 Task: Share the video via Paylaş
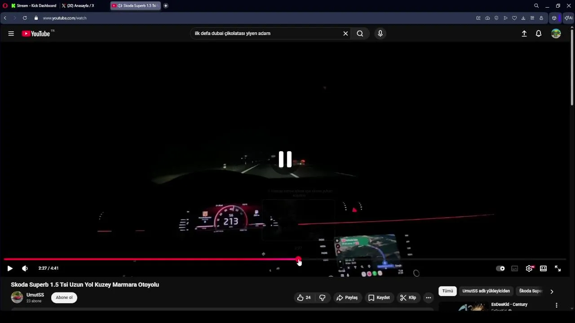(x=347, y=297)
